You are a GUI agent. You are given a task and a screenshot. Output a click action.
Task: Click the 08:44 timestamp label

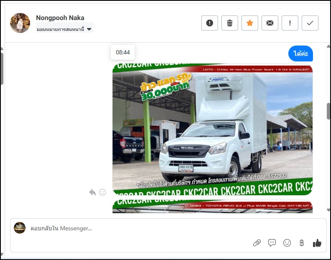pyautogui.click(x=123, y=52)
